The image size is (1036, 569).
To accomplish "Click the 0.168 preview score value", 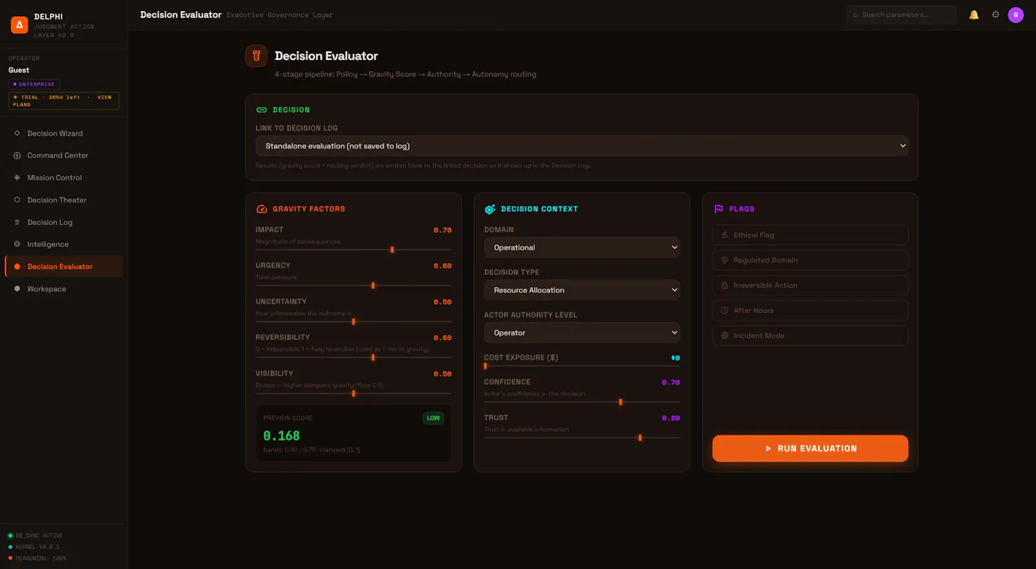I will (282, 436).
